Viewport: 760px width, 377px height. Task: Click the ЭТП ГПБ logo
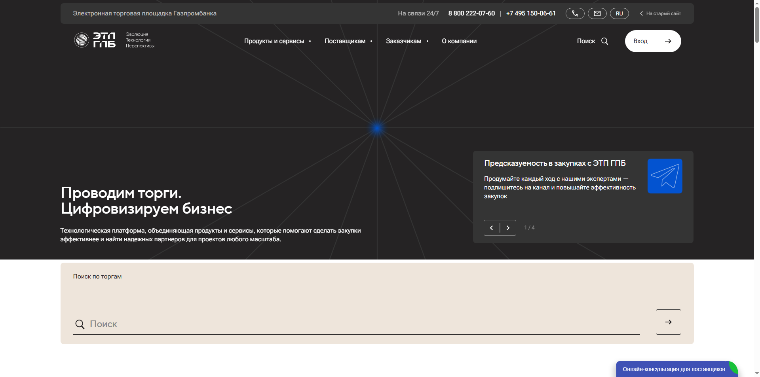[114, 40]
